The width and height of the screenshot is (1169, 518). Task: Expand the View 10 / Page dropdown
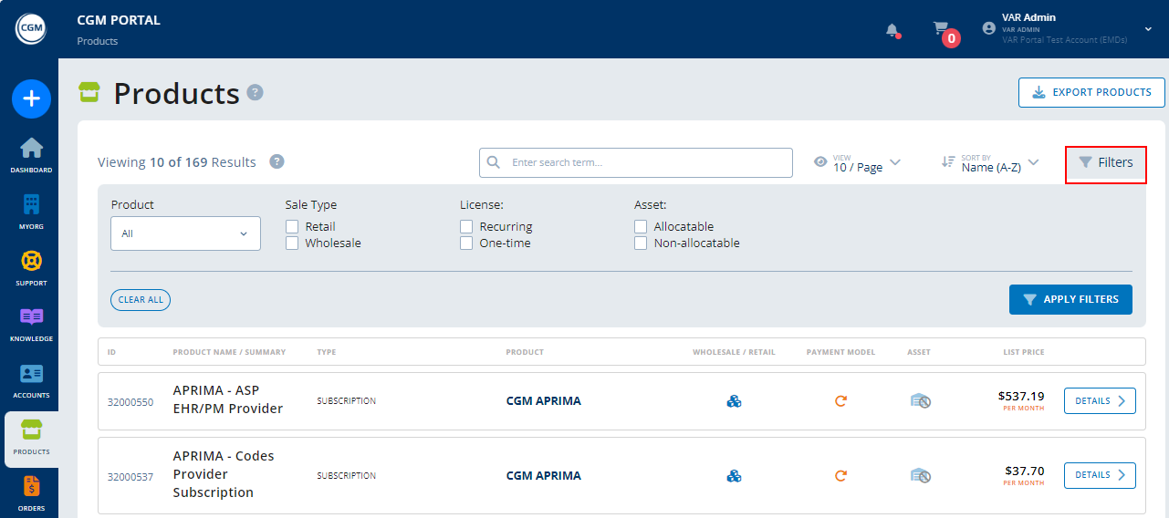858,163
